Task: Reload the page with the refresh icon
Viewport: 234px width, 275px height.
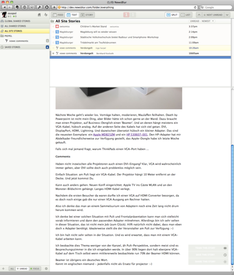Action: [195, 7]
